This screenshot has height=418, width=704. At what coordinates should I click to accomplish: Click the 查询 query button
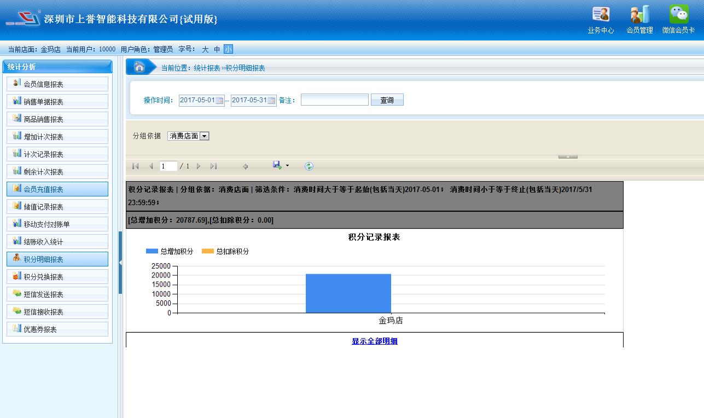[387, 100]
